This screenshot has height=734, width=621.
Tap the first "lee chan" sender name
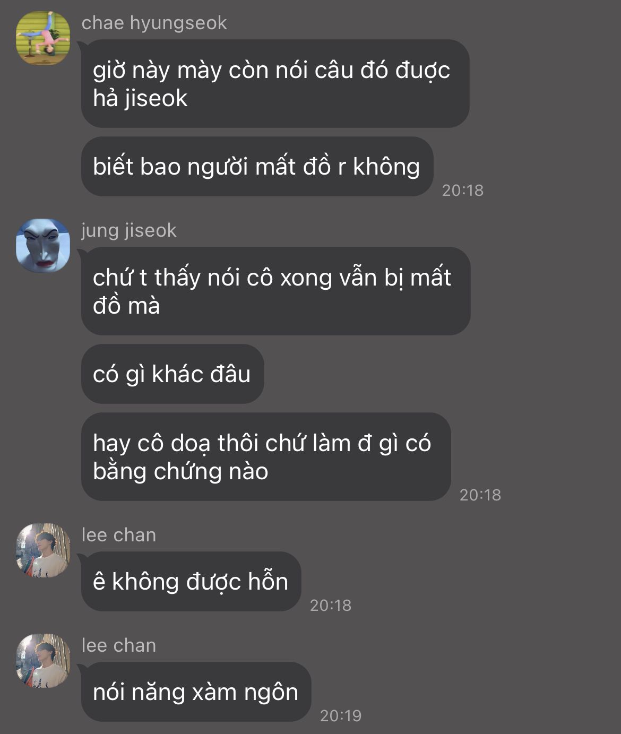tap(119, 535)
